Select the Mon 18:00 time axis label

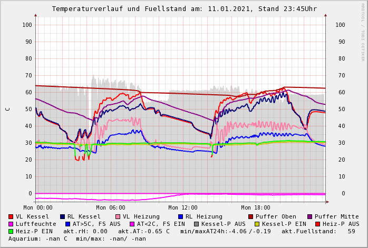click(x=255, y=207)
